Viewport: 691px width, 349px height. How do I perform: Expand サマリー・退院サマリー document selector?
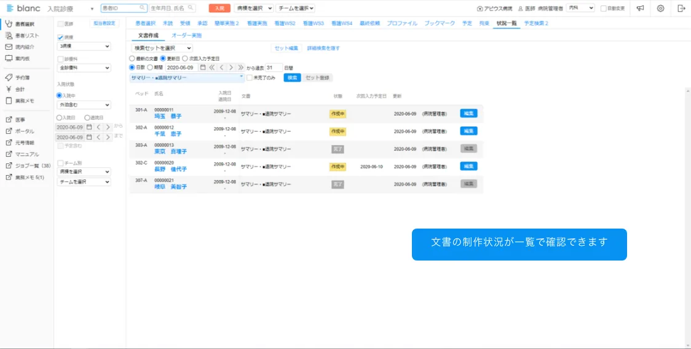pos(187,77)
